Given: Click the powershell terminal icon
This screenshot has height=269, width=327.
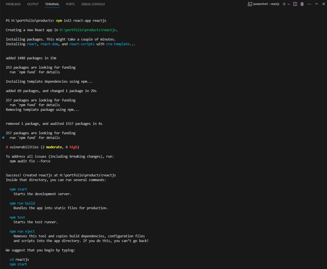Looking at the screenshot, I should click(250, 4).
